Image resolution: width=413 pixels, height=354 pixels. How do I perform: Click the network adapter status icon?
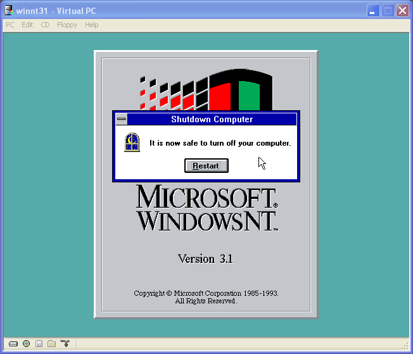pos(65,343)
